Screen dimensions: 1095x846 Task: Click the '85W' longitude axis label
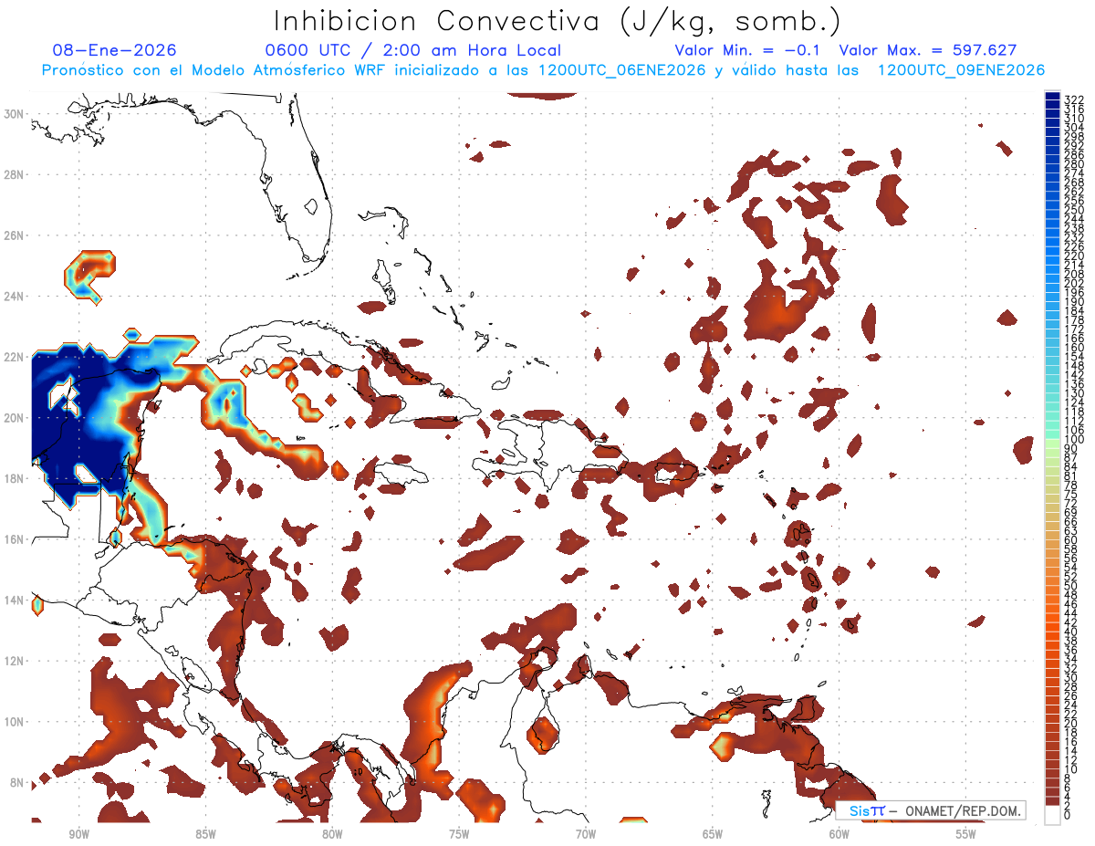pos(205,834)
